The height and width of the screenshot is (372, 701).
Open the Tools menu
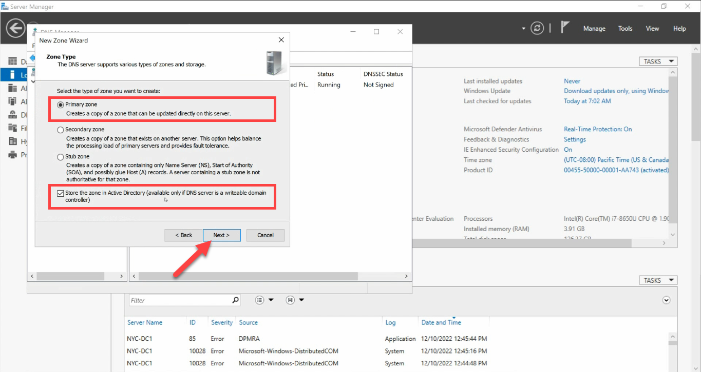(625, 29)
